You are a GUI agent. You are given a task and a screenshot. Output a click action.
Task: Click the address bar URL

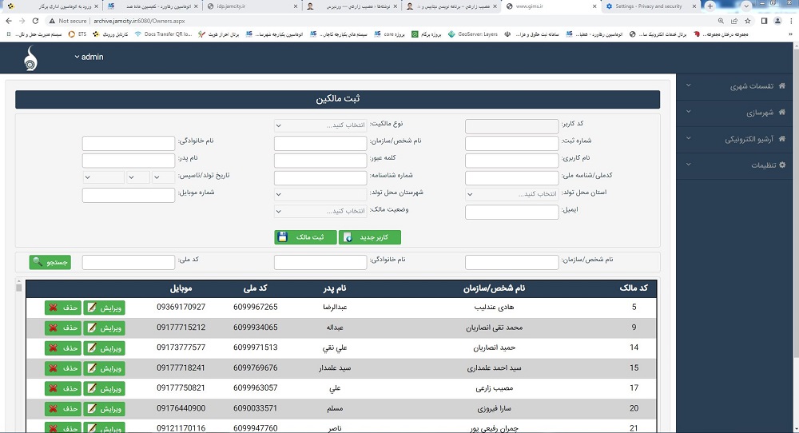[139, 21]
